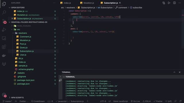Open the Search view in activity bar
Image resolution: width=184 pixels, height=103 pixels.
point(4,12)
